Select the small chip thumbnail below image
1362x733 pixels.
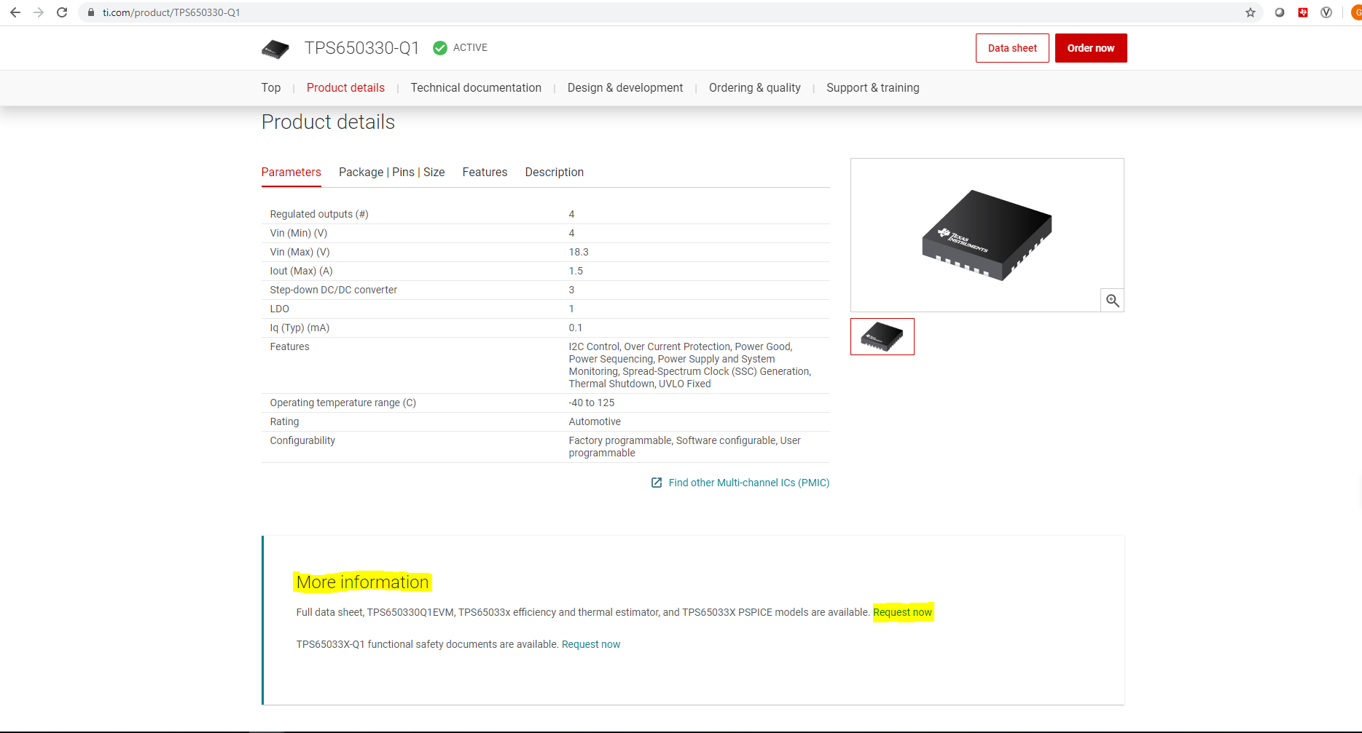(x=882, y=336)
